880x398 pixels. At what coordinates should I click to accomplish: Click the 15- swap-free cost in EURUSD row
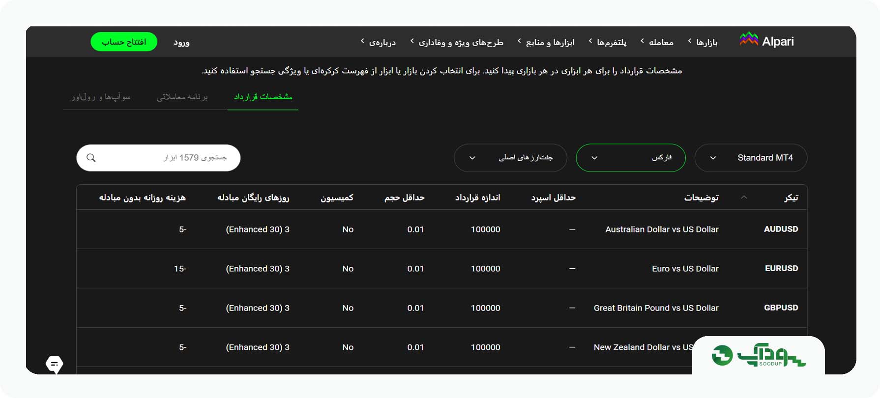180,268
